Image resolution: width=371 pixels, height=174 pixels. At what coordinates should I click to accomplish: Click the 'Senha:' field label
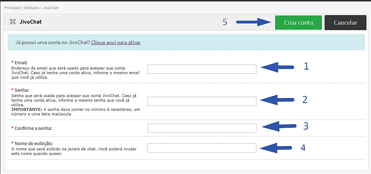tap(22, 90)
